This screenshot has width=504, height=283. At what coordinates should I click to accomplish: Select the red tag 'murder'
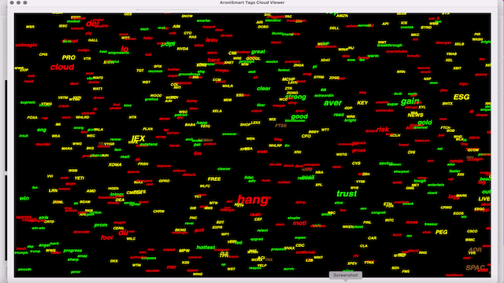click(x=43, y=145)
